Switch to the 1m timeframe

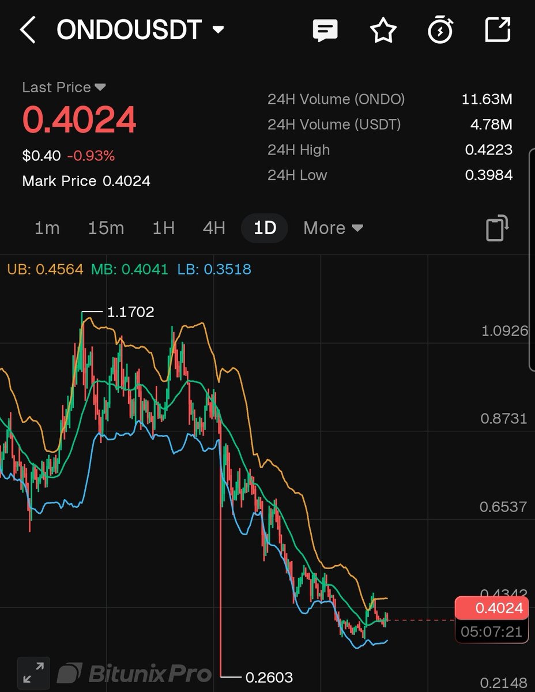tap(47, 228)
